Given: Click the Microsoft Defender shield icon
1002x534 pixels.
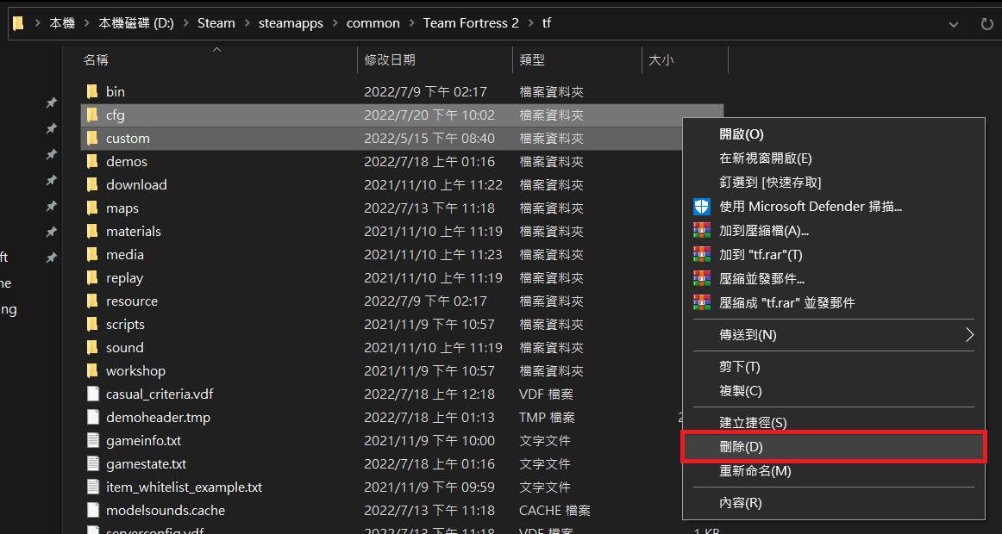Looking at the screenshot, I should point(704,207).
